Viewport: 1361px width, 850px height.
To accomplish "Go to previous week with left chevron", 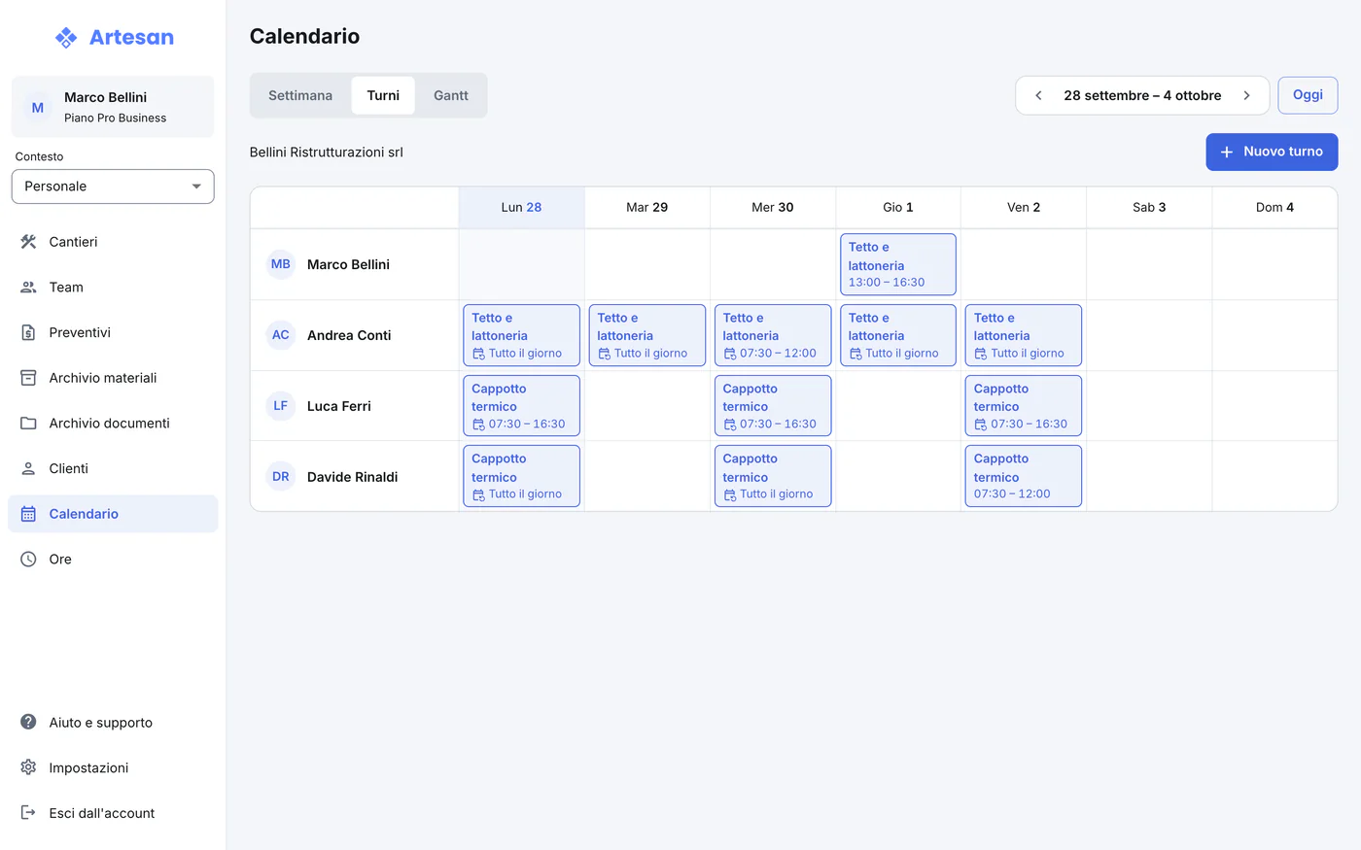I will [x=1038, y=95].
